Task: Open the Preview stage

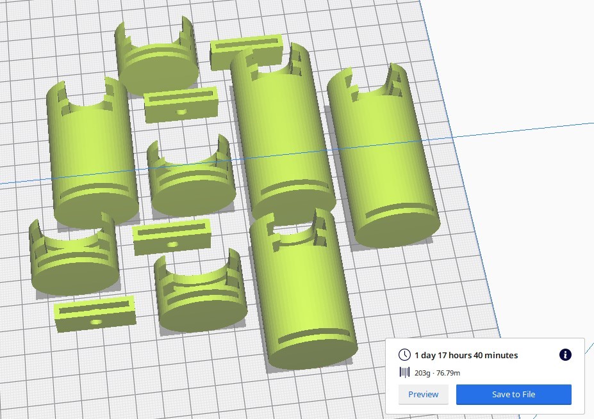Action: 423,394
